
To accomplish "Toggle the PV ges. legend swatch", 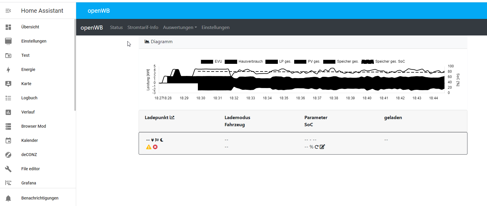I will point(300,61).
